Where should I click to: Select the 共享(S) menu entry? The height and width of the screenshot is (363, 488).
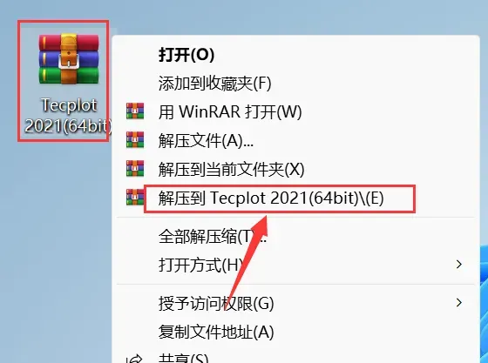click(x=184, y=358)
